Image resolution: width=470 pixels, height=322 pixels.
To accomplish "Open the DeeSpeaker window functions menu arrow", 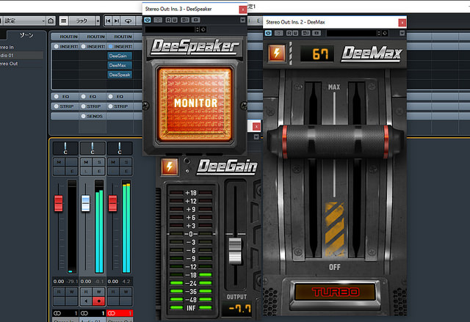I will tap(243, 20).
